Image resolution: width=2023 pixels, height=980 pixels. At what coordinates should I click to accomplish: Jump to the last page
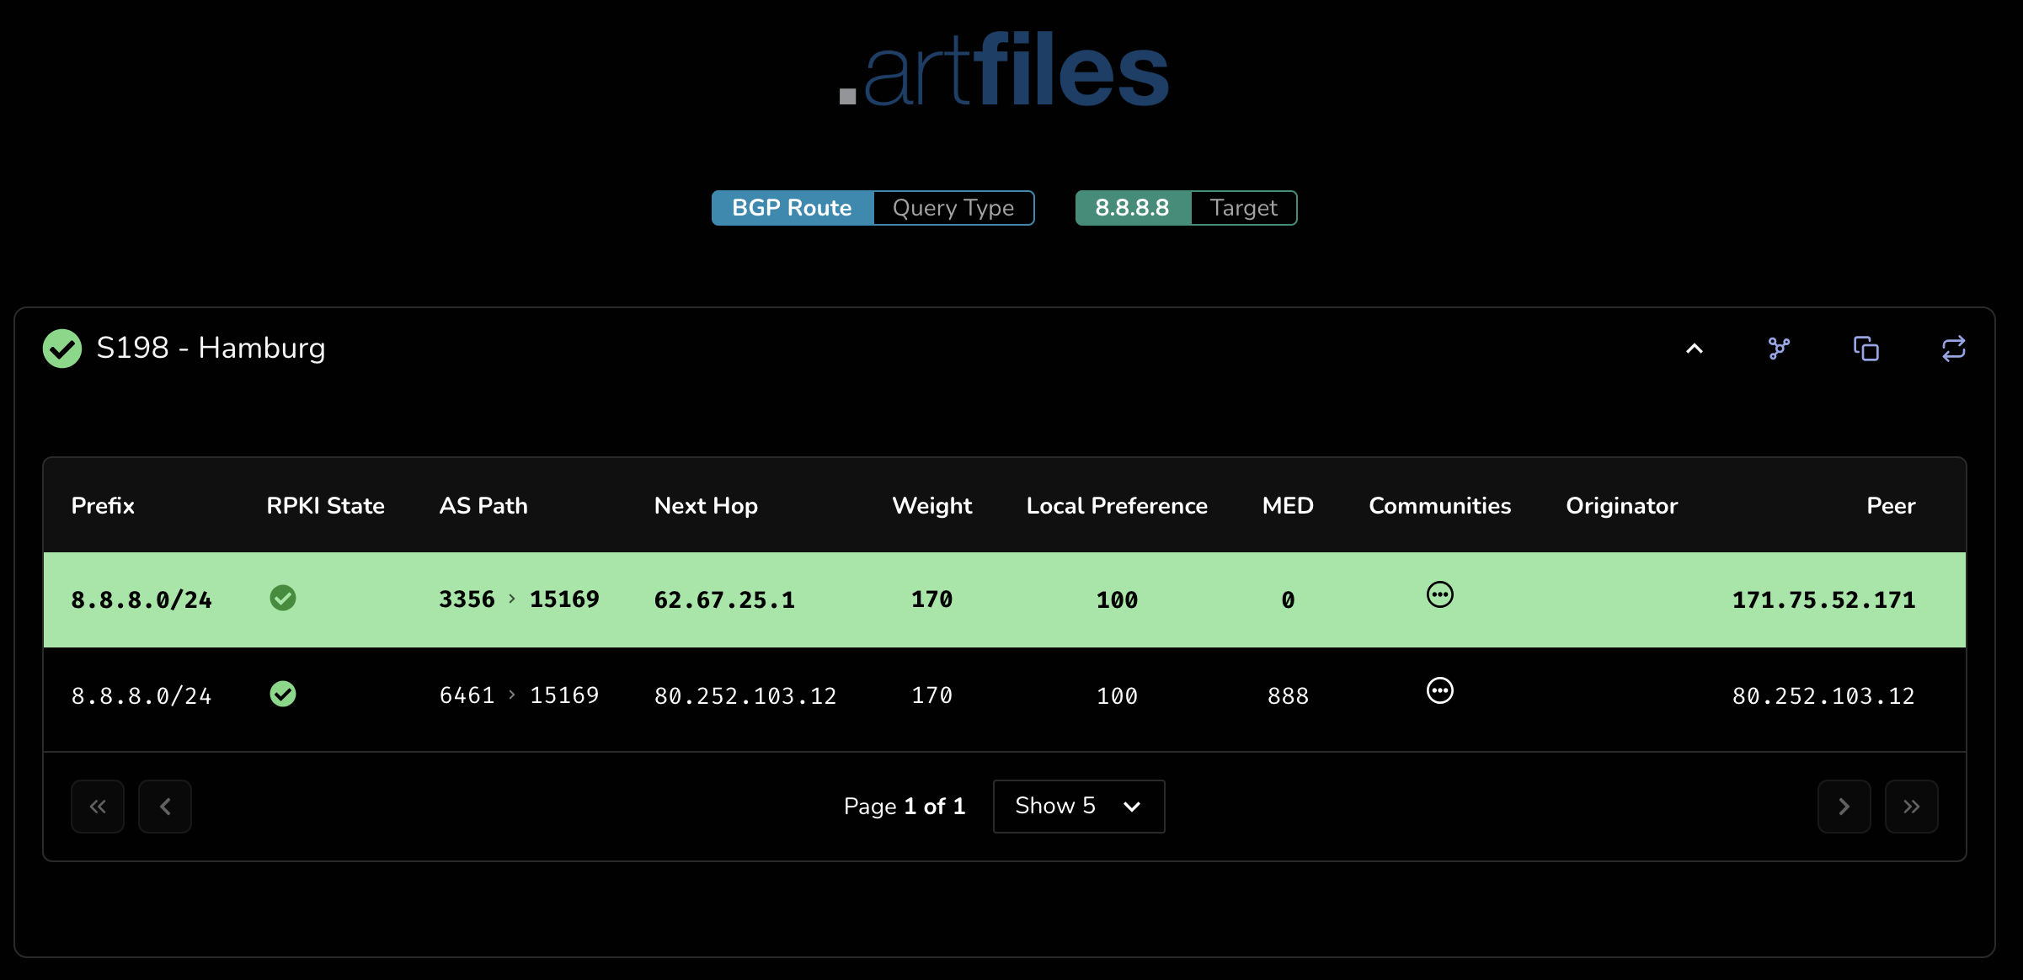1911,806
